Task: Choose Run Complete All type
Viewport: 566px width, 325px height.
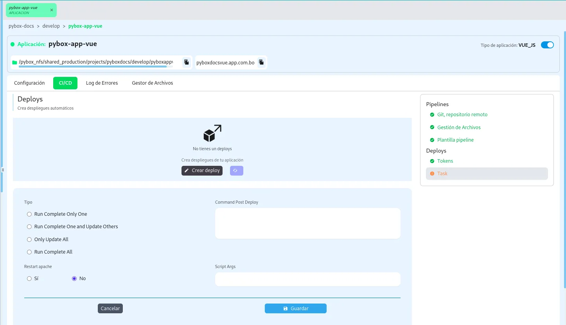Action: (x=29, y=252)
